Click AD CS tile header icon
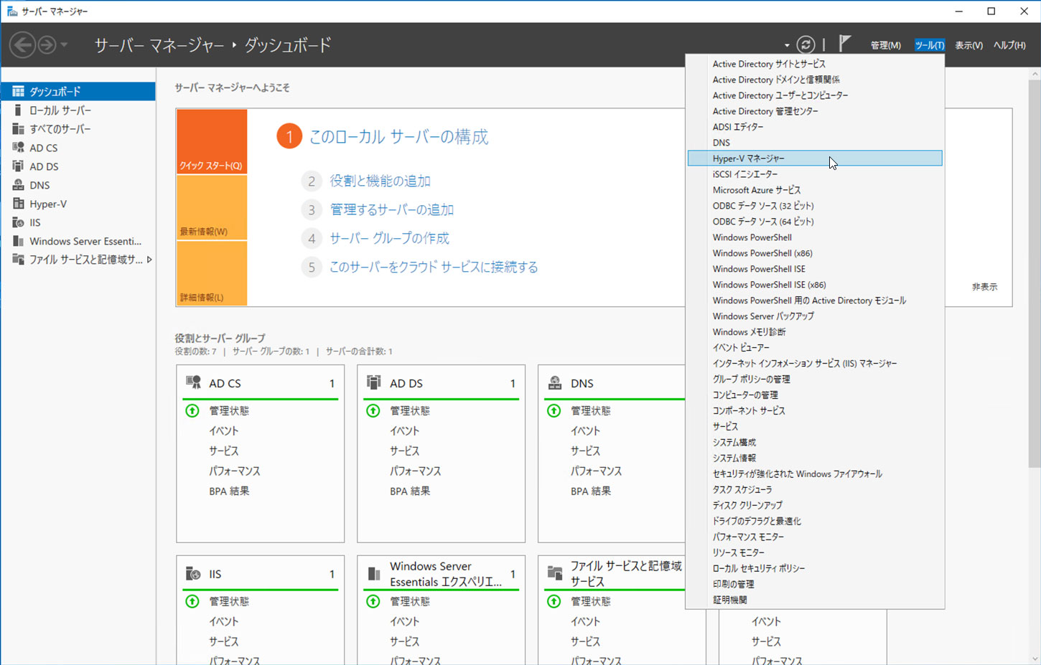Screen dimensions: 1041x665 [193, 382]
